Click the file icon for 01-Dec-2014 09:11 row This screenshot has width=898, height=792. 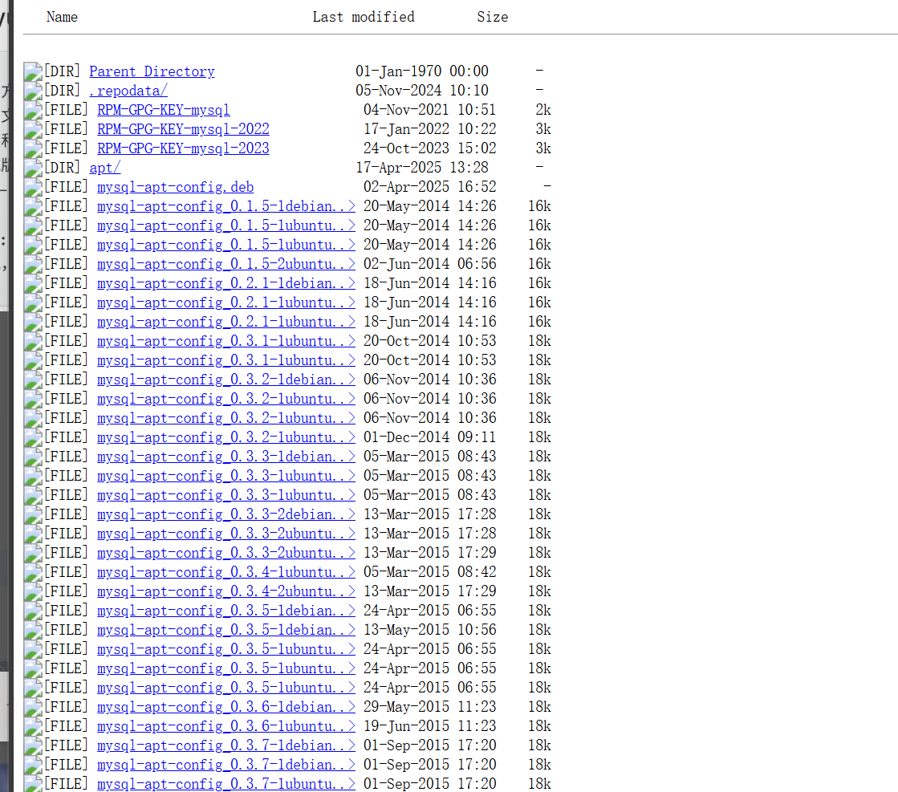coord(33,437)
